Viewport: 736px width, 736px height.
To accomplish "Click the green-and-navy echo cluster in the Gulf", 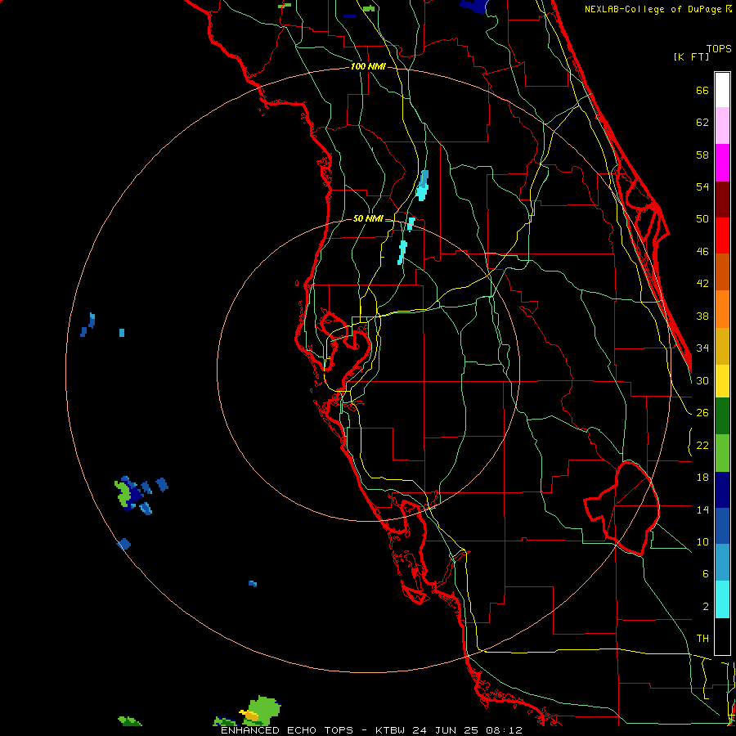I will pyautogui.click(x=129, y=494).
